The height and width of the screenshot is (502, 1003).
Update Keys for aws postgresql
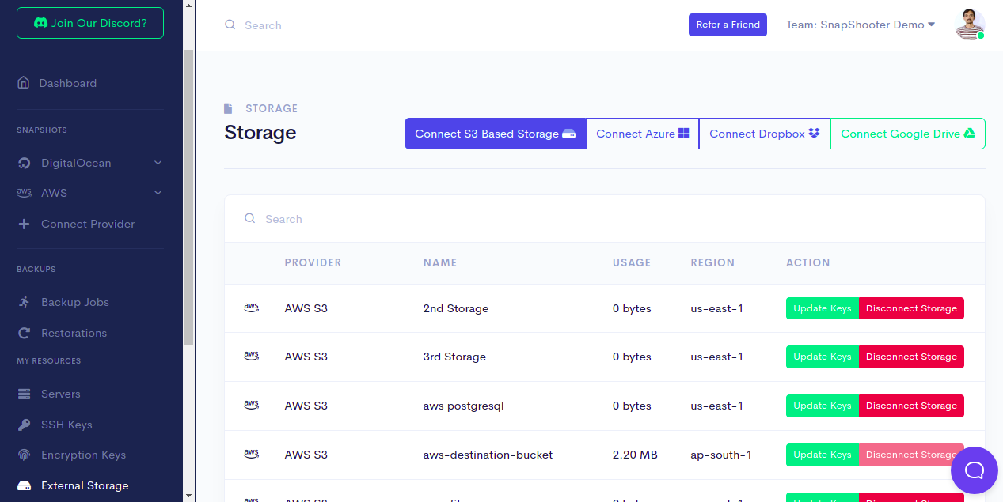pyautogui.click(x=823, y=406)
